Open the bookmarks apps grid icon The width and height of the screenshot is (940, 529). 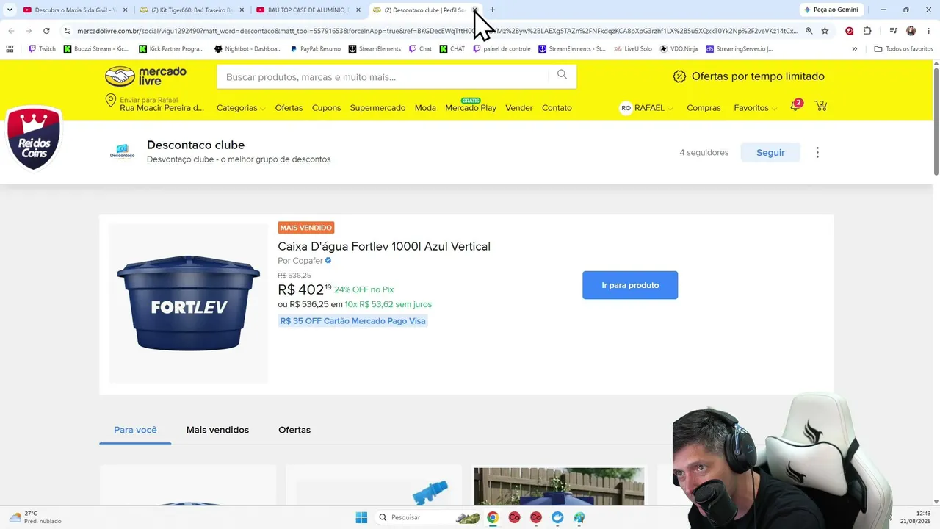click(10, 49)
